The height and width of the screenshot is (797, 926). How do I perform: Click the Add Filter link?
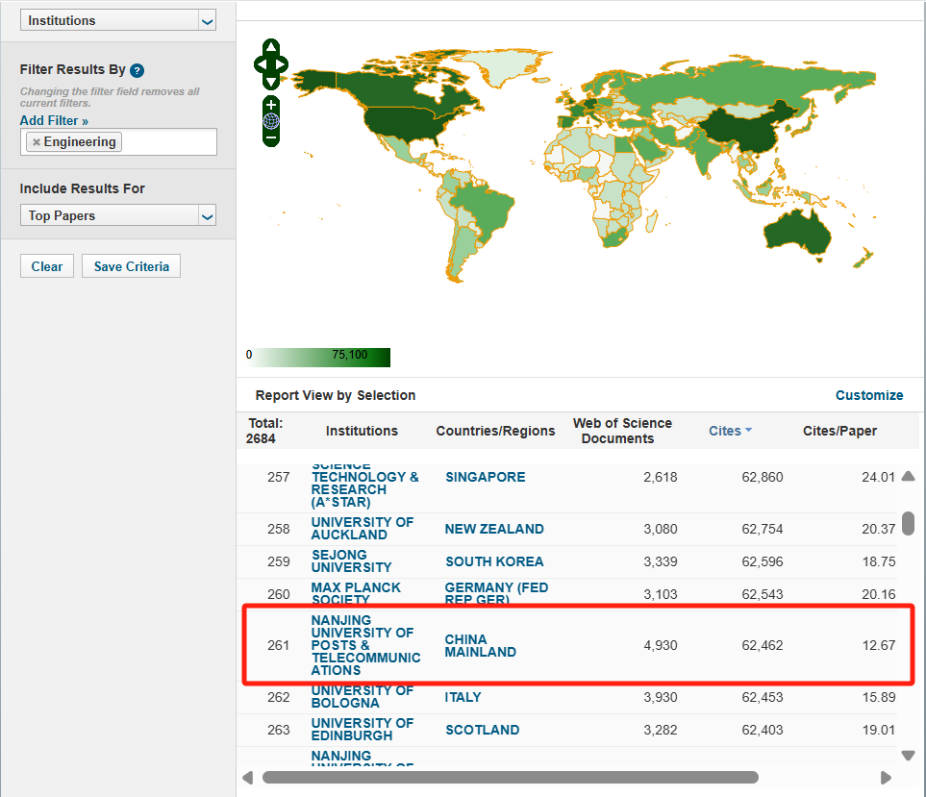click(54, 121)
